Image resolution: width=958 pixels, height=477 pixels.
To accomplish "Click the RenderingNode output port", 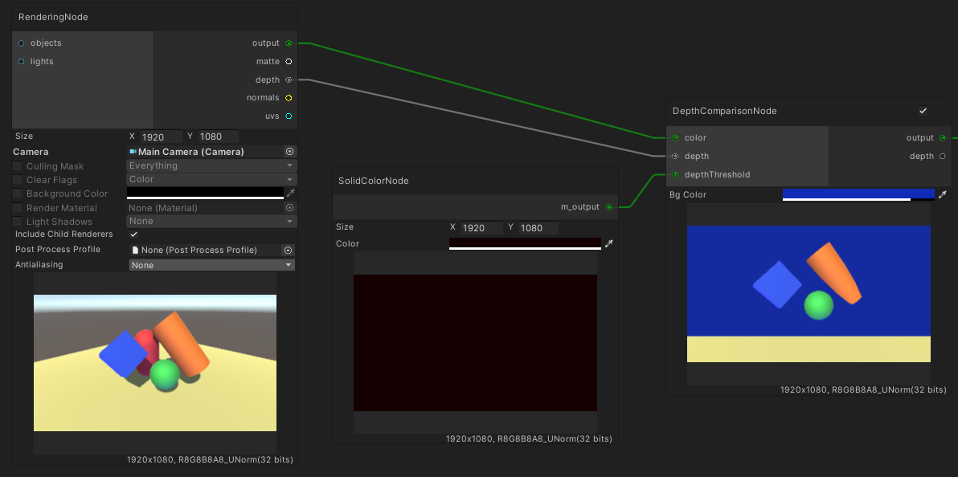I will 289,43.
